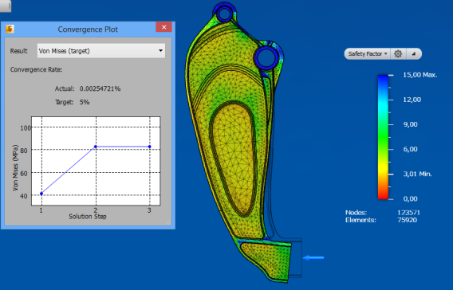Select the step 1 data point on plot
Viewport: 453px width, 290px height.
tap(41, 194)
